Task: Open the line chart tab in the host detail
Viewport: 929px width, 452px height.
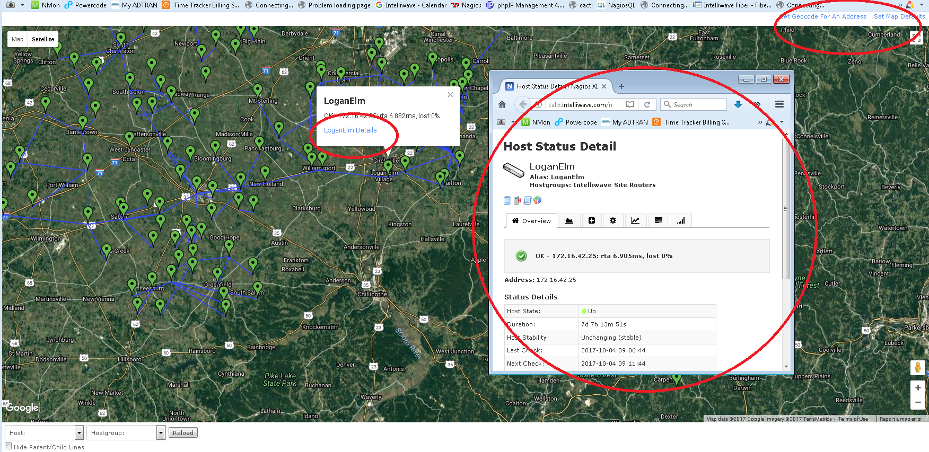Action: (635, 220)
